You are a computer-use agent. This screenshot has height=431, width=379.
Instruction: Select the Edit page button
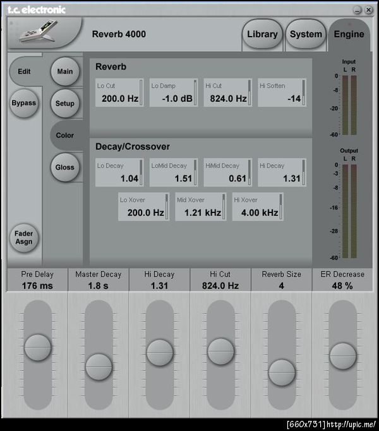24,71
